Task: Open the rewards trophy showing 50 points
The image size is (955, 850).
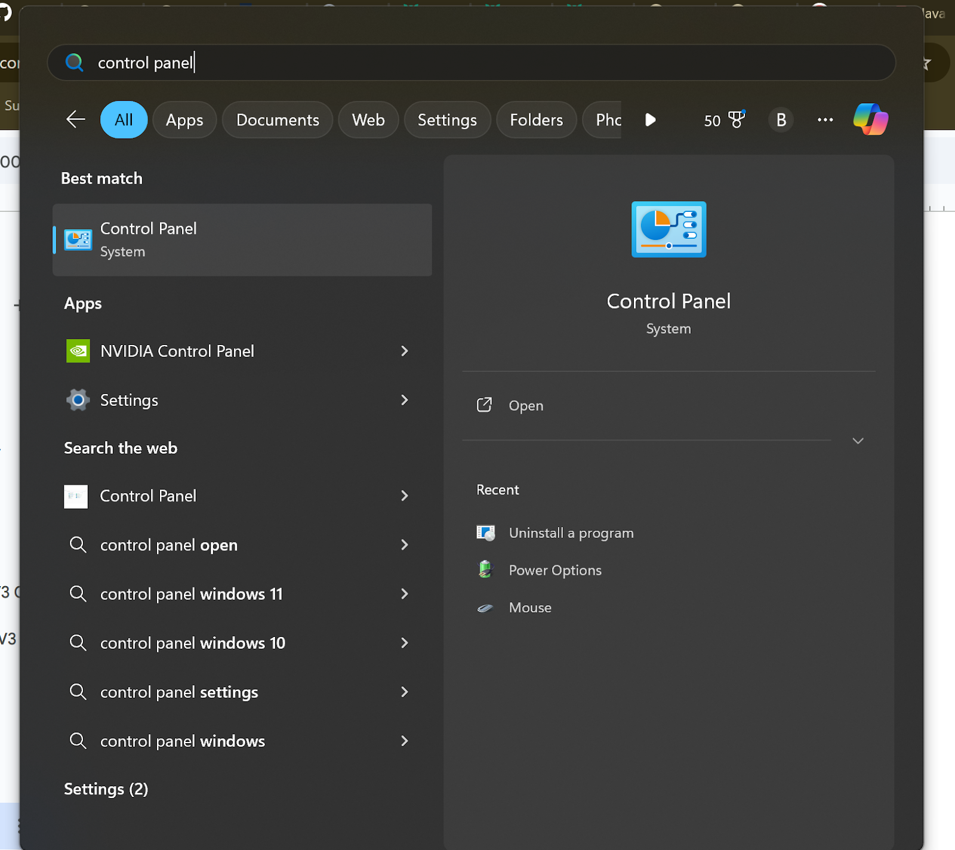Action: tap(725, 120)
